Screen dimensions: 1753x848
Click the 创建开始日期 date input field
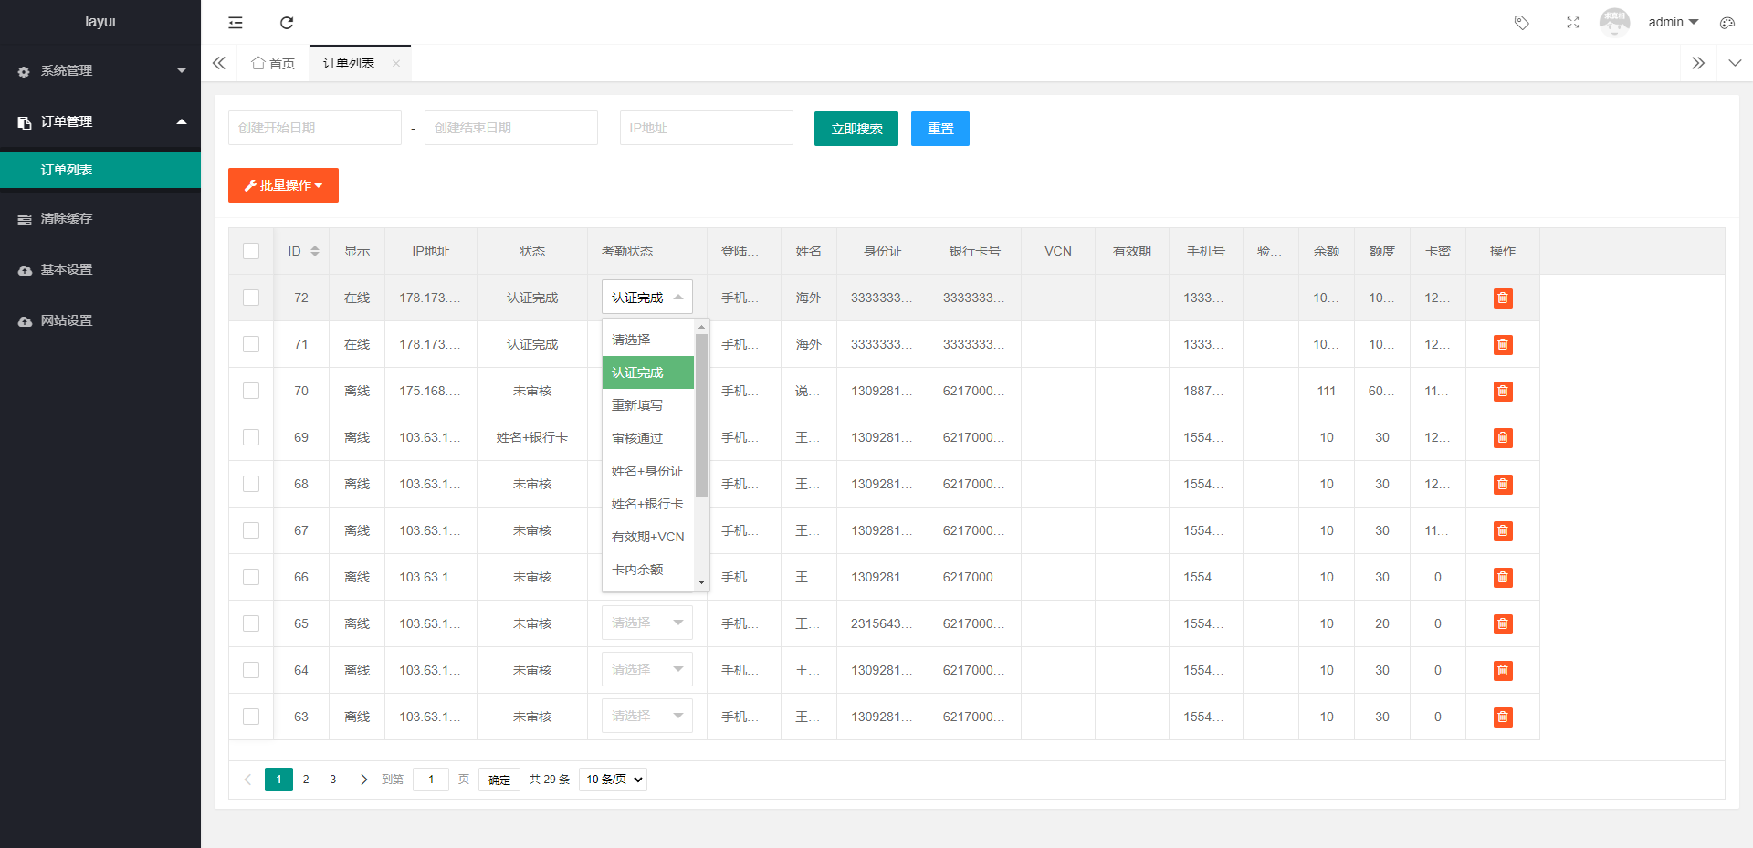point(314,128)
